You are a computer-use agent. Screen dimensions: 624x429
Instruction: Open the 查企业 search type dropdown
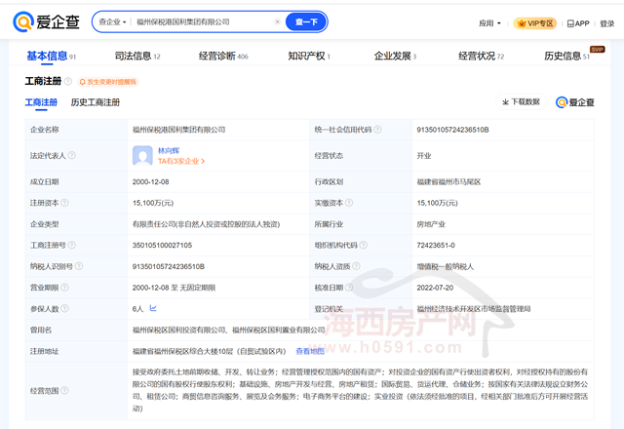[111, 21]
